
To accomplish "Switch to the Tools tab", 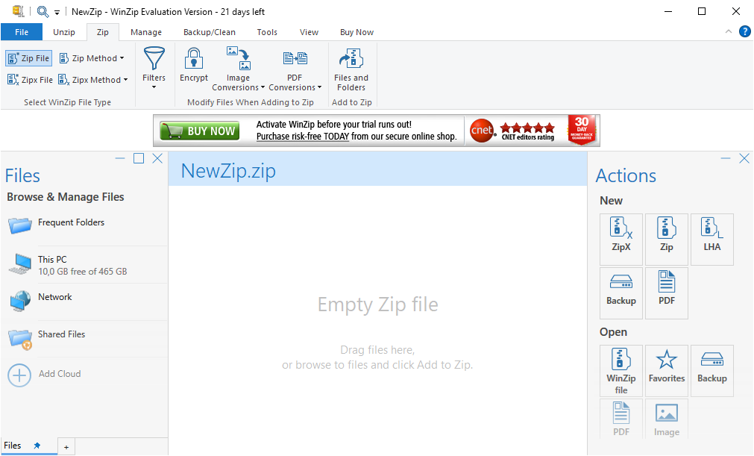I will (267, 32).
